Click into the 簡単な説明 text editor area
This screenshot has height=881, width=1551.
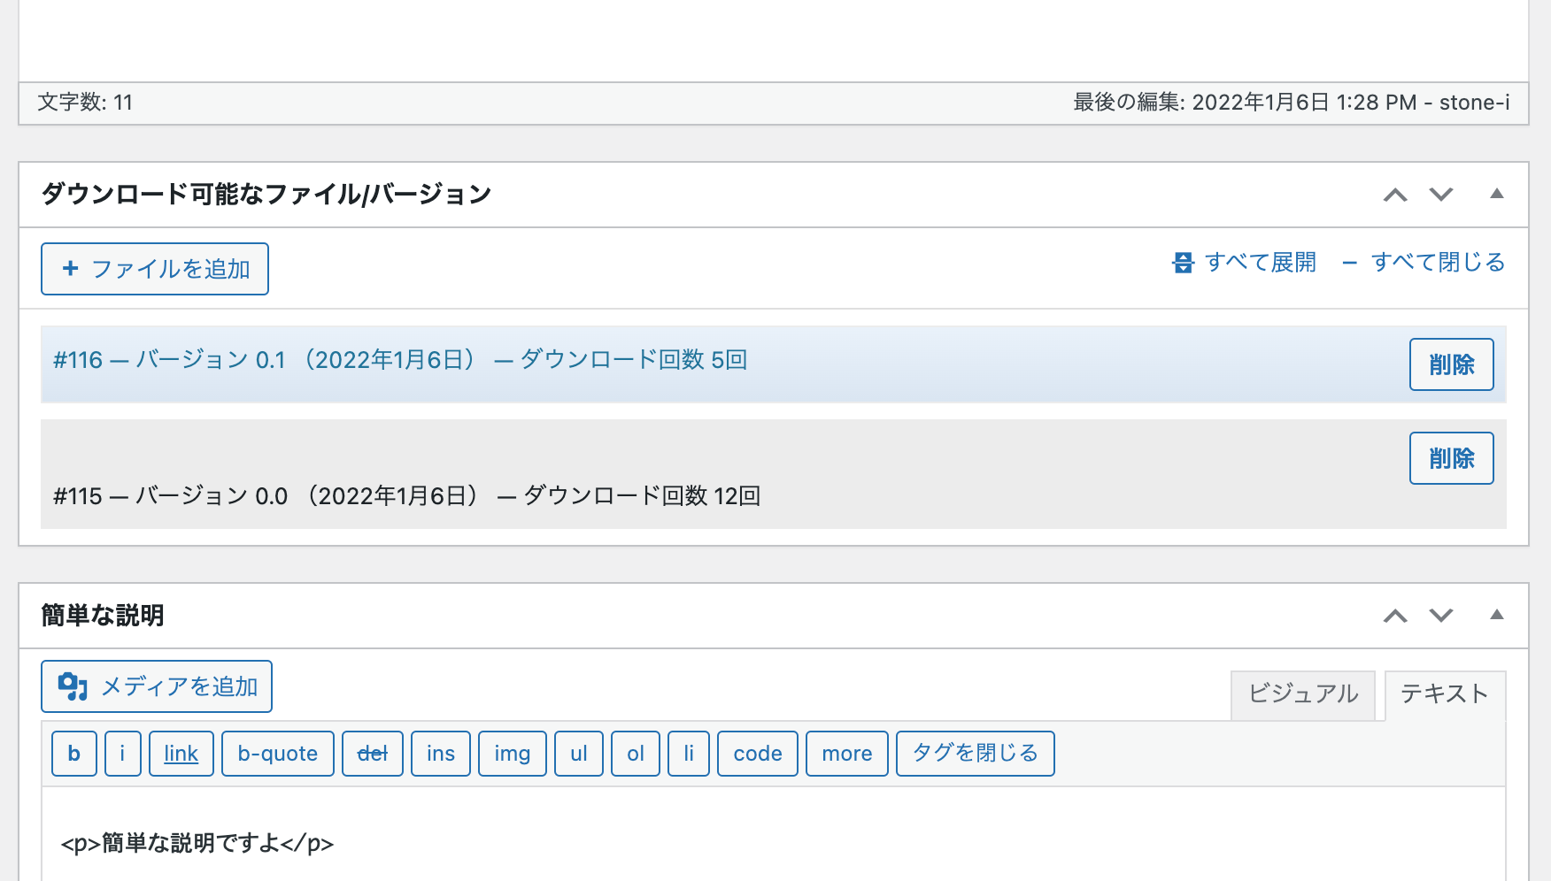click(x=774, y=834)
